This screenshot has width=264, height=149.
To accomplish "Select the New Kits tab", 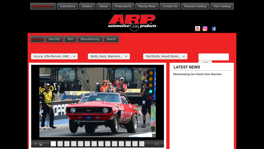I will [x=54, y=39].
